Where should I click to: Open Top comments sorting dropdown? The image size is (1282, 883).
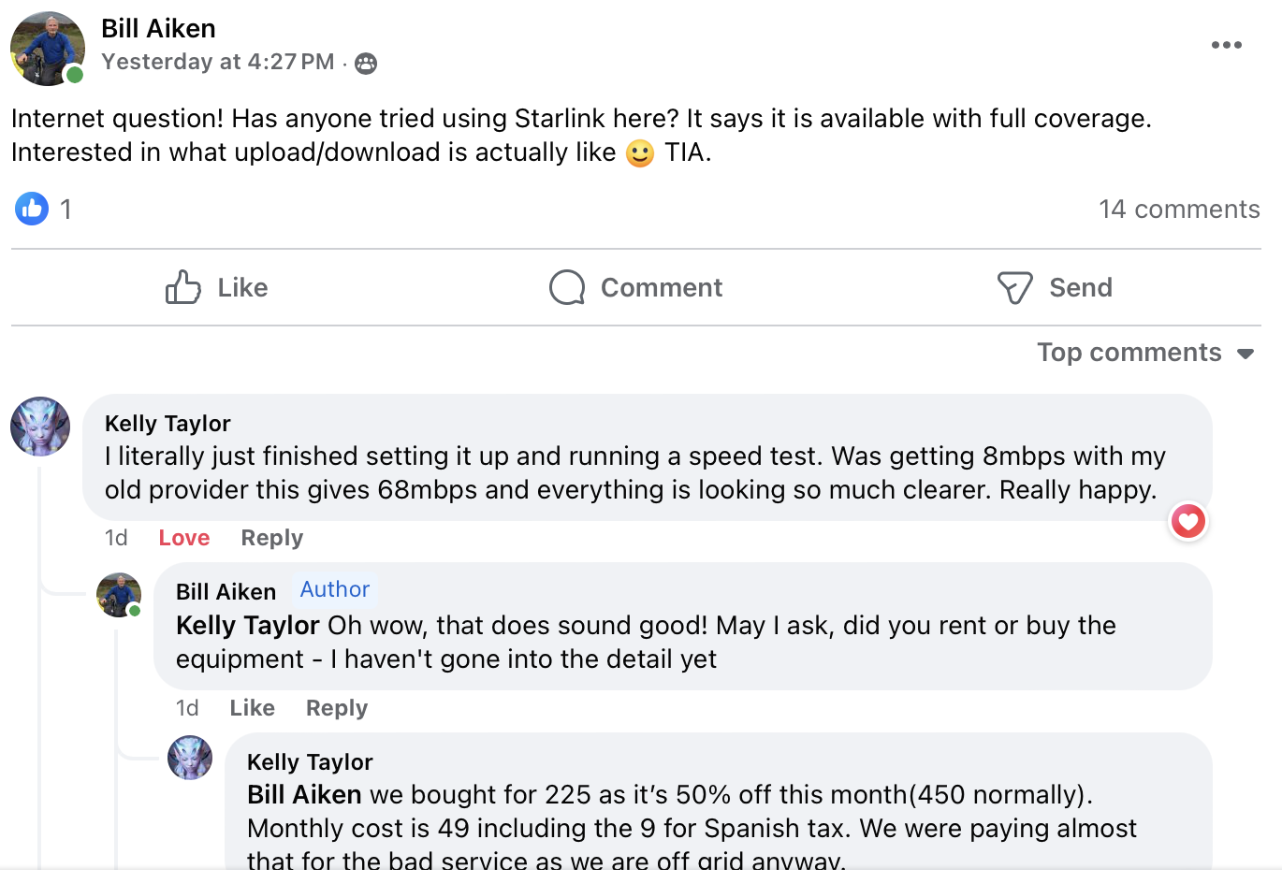coord(1145,353)
